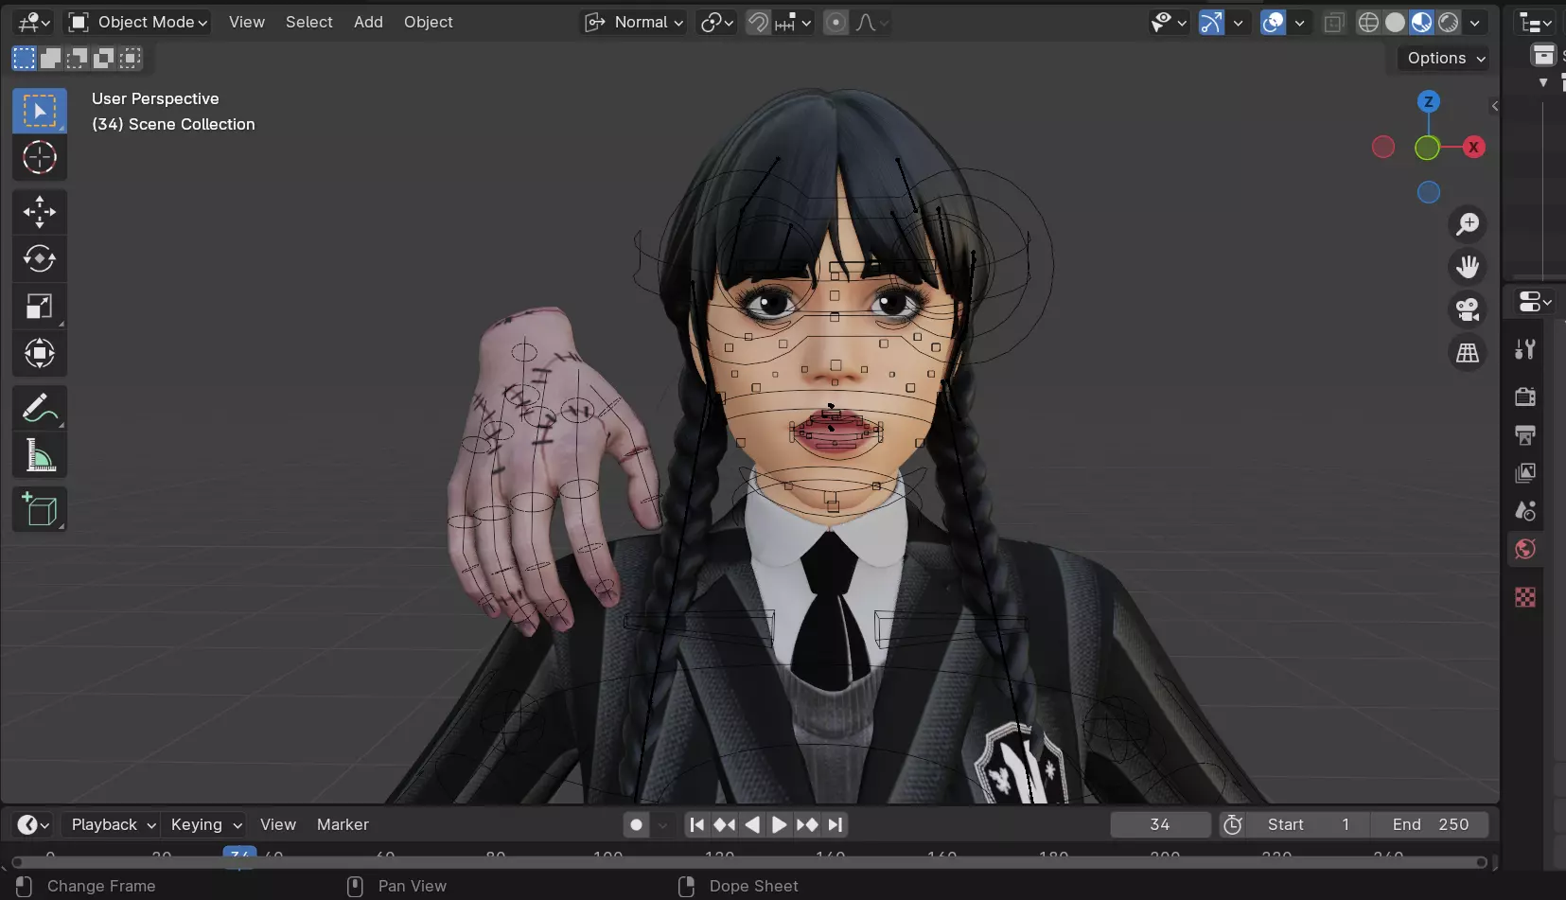The image size is (1566, 900).
Task: Open the View menu in 3D viewport header
Action: 246,22
